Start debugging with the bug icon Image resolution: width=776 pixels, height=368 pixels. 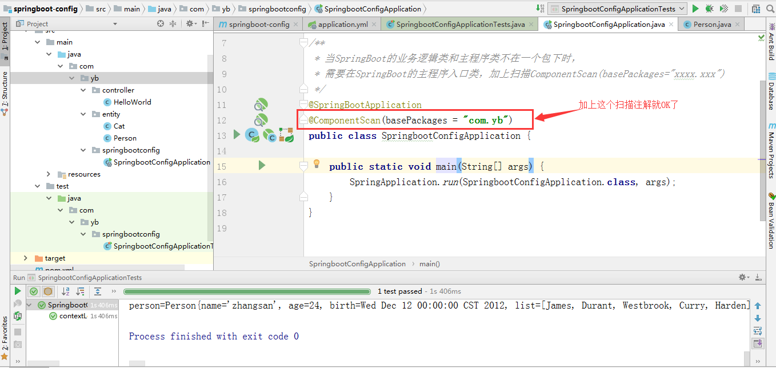click(x=709, y=9)
